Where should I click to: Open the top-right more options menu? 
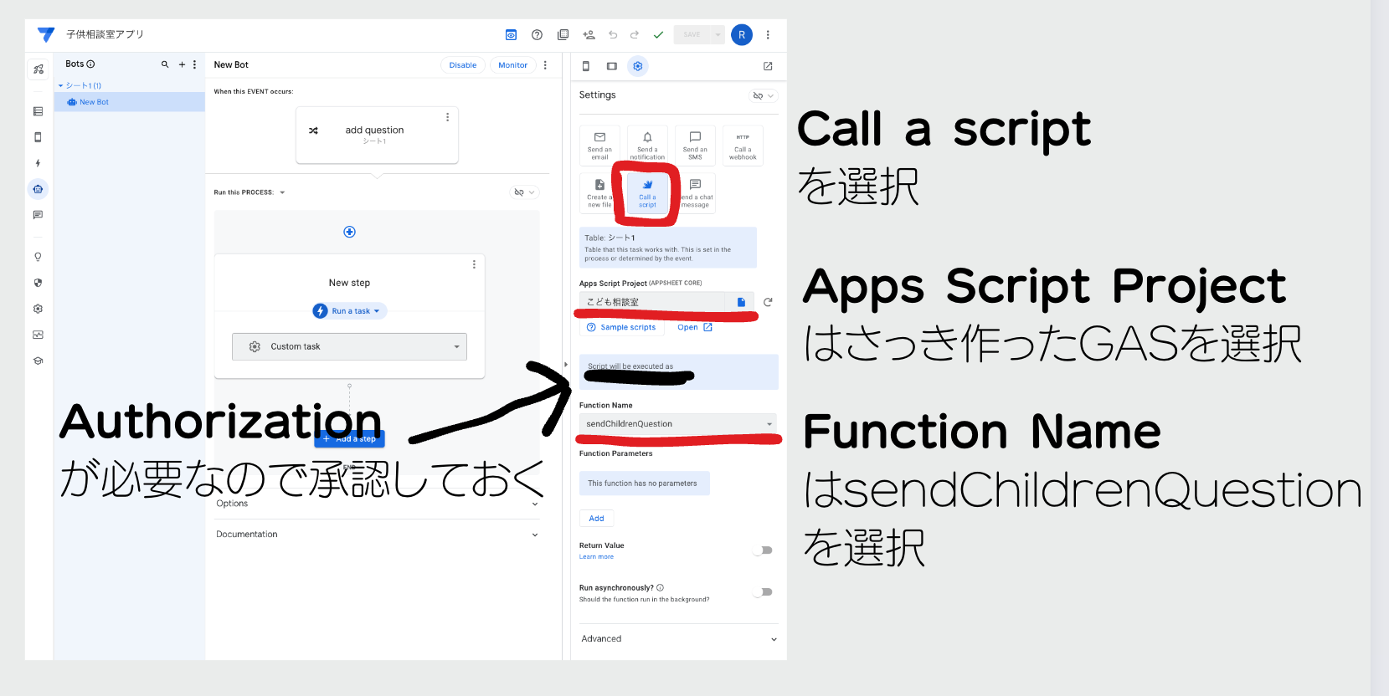tap(768, 35)
